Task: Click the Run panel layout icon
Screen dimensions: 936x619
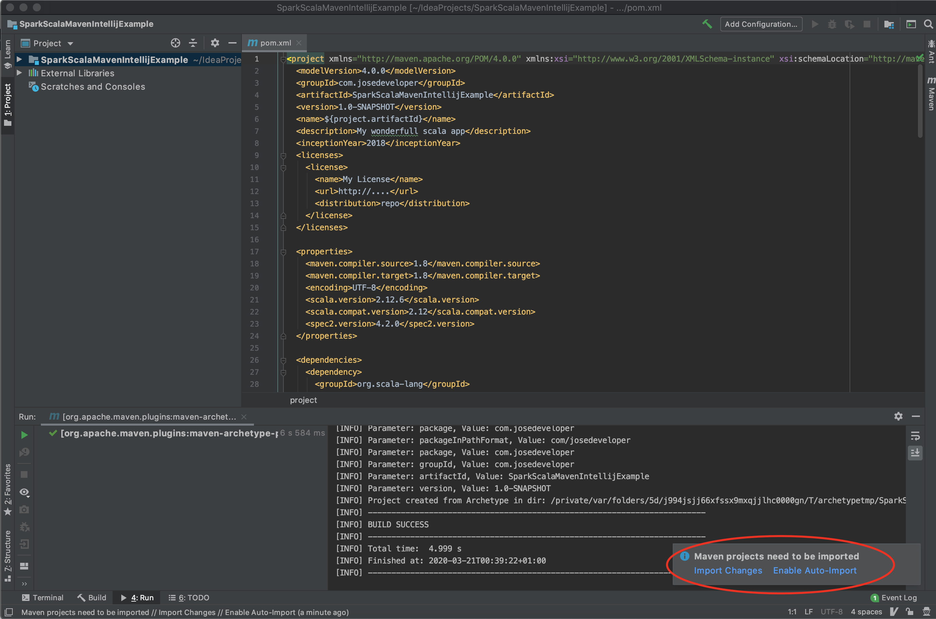Action: (24, 566)
